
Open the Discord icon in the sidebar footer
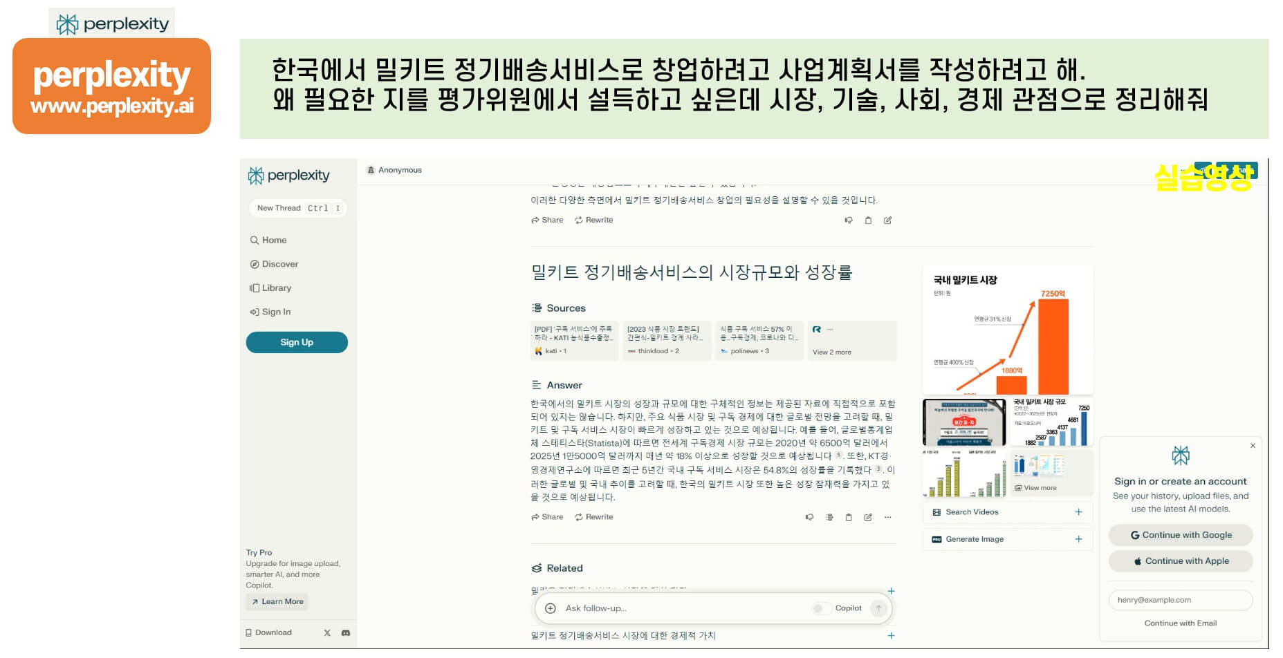click(346, 632)
